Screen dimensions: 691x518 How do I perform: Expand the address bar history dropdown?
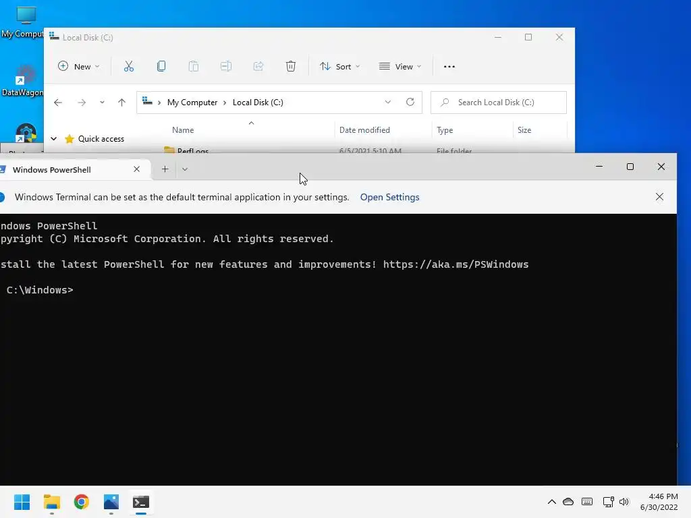[388, 103]
